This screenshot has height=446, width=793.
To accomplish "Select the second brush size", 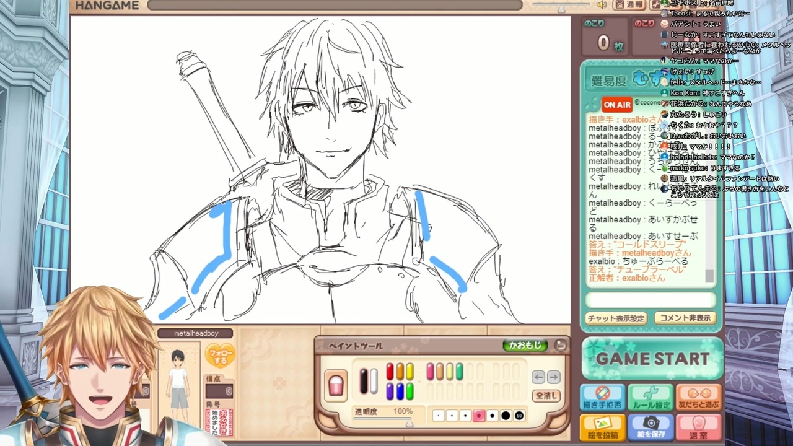I will pos(452,416).
